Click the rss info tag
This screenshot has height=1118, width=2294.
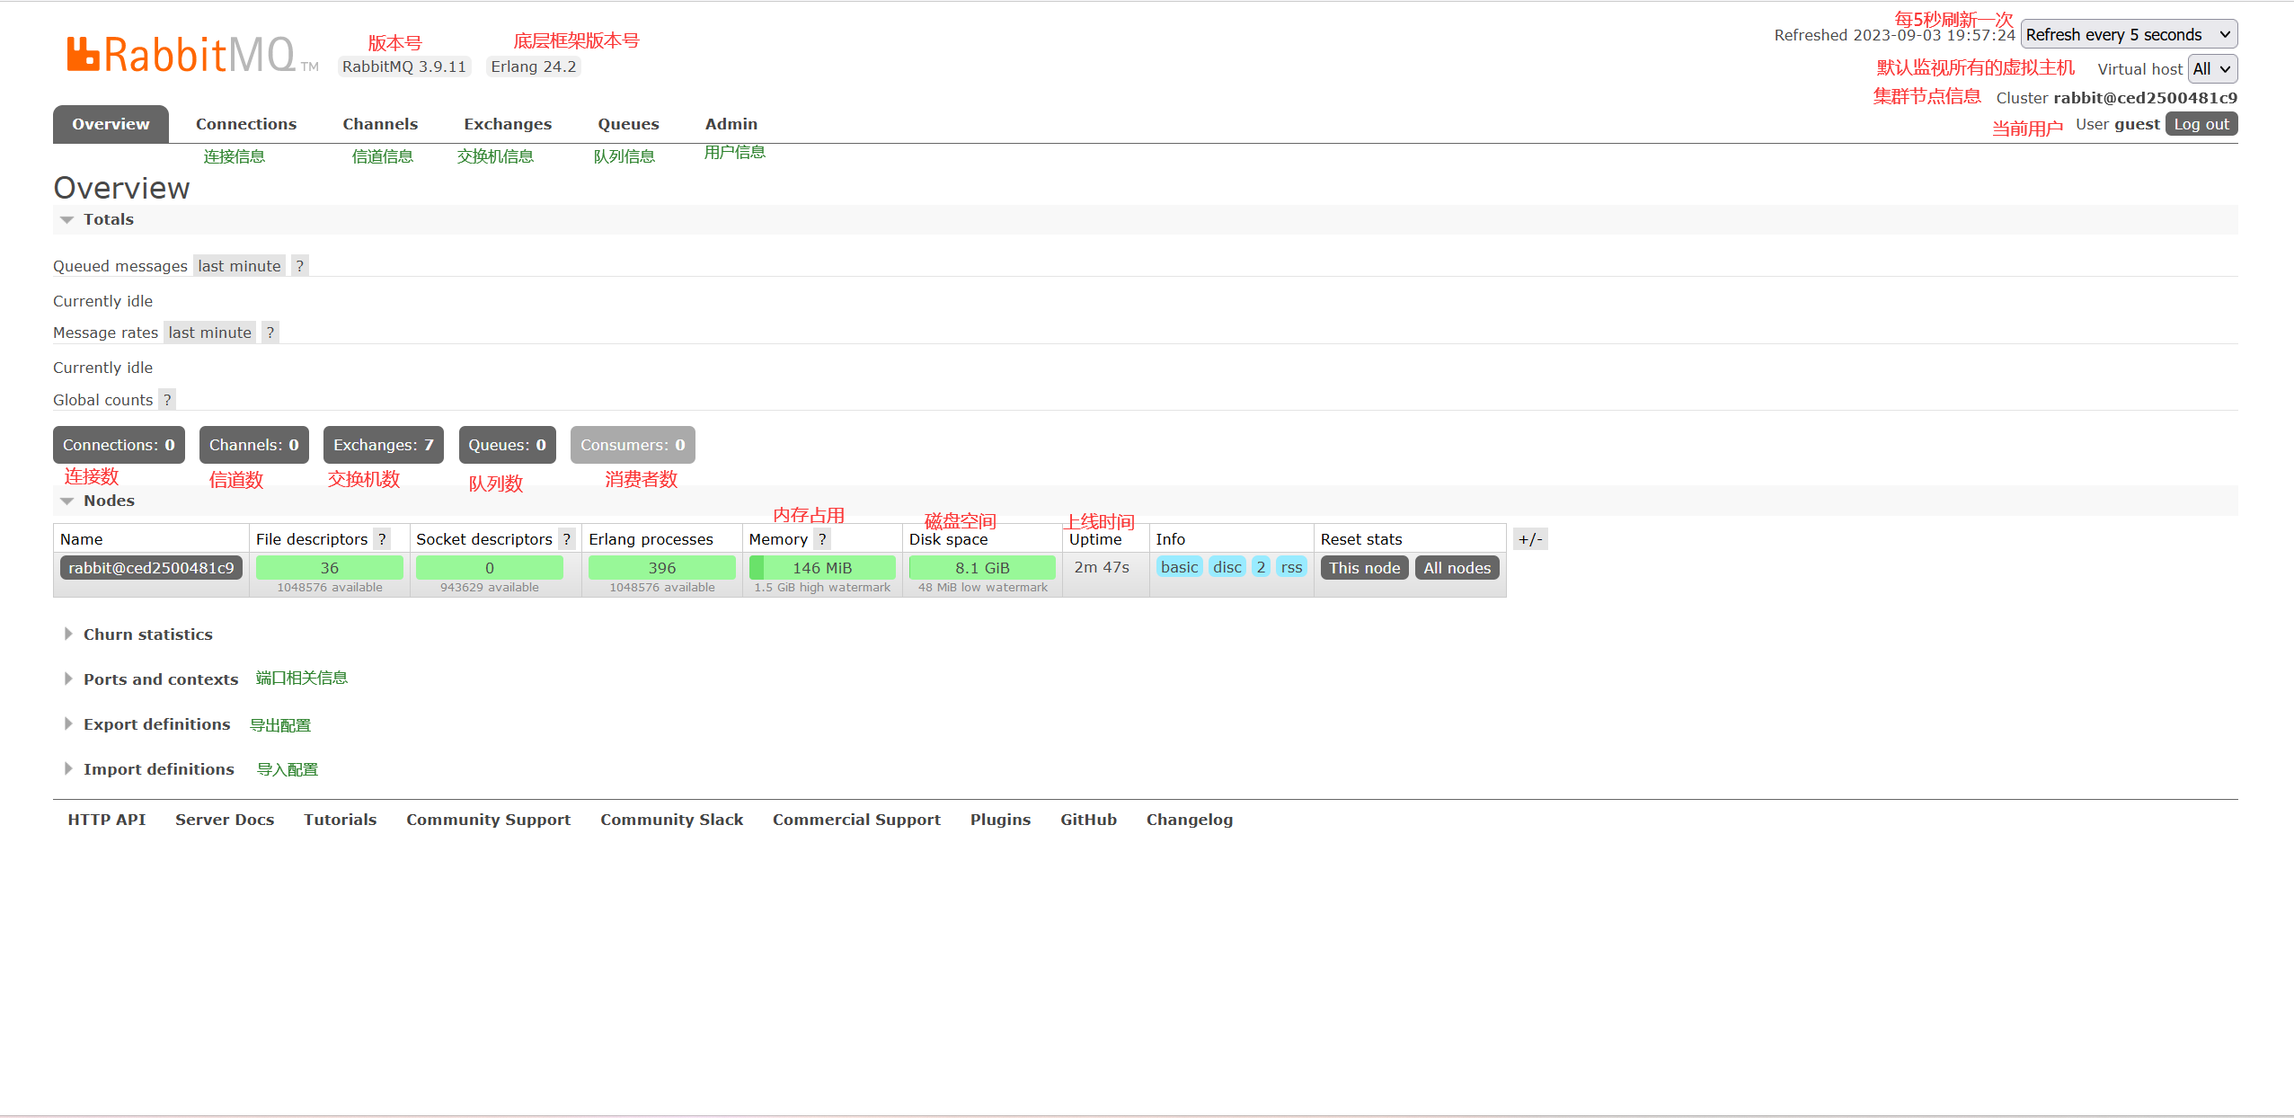click(1291, 567)
